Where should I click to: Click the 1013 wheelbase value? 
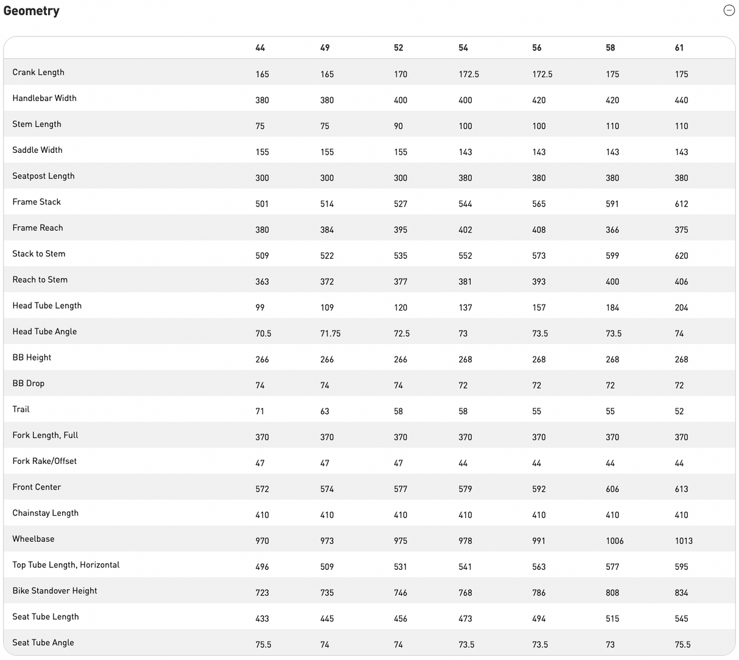pos(684,541)
